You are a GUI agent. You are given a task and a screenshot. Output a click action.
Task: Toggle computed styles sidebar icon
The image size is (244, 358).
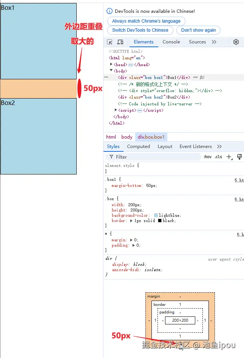(239, 157)
